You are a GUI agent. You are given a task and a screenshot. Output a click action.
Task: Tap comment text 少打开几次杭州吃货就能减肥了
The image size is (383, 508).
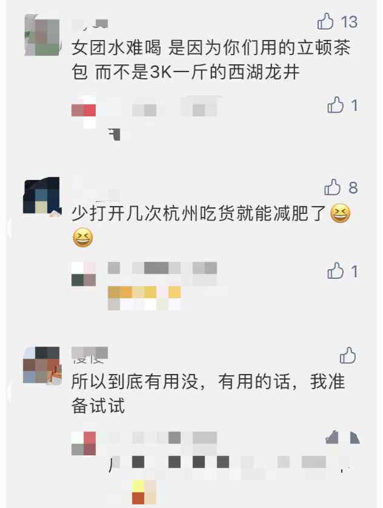[x=199, y=214]
